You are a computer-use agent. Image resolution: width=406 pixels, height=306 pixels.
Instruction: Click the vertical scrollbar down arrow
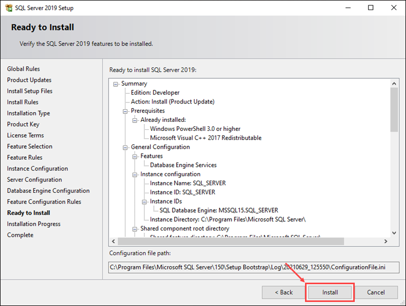[394, 233]
